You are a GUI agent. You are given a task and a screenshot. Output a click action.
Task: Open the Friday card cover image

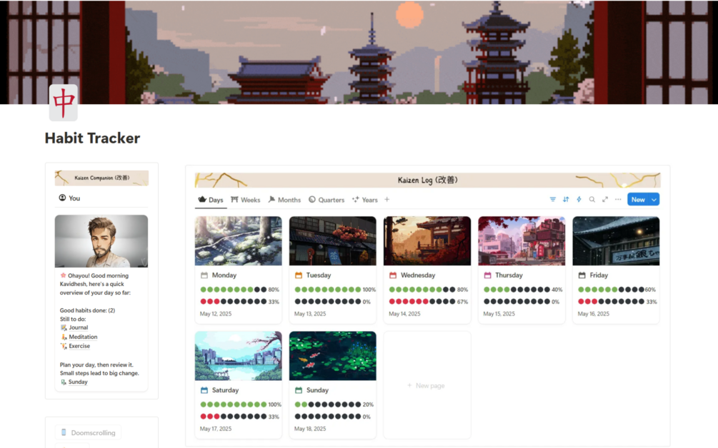pyautogui.click(x=616, y=241)
